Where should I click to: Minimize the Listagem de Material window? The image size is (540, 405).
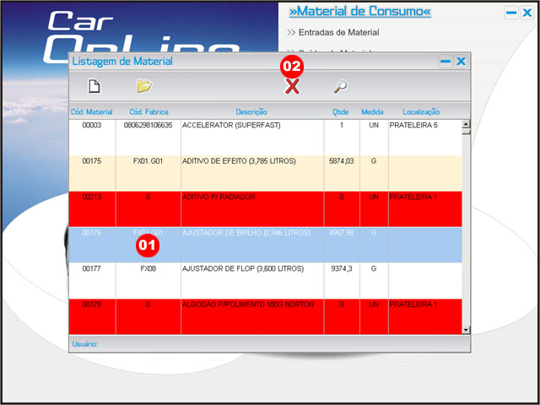[x=445, y=62]
